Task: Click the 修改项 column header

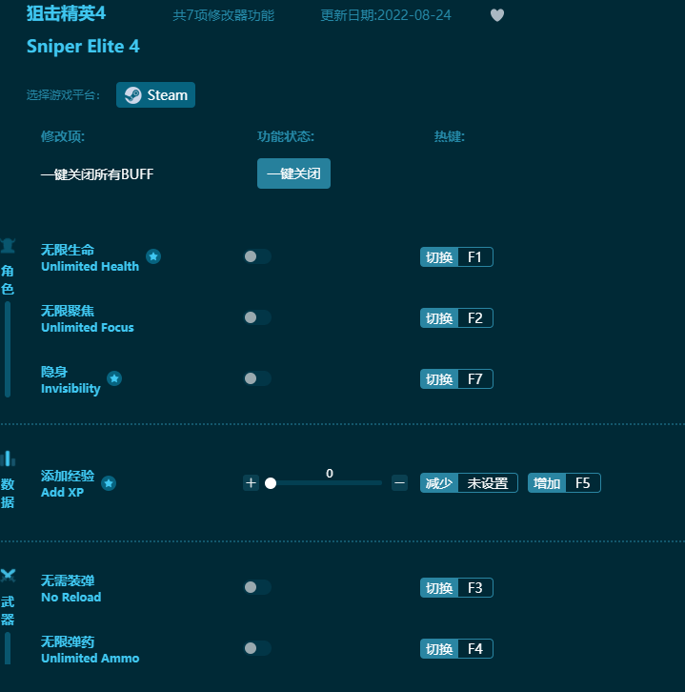Action: tap(63, 136)
